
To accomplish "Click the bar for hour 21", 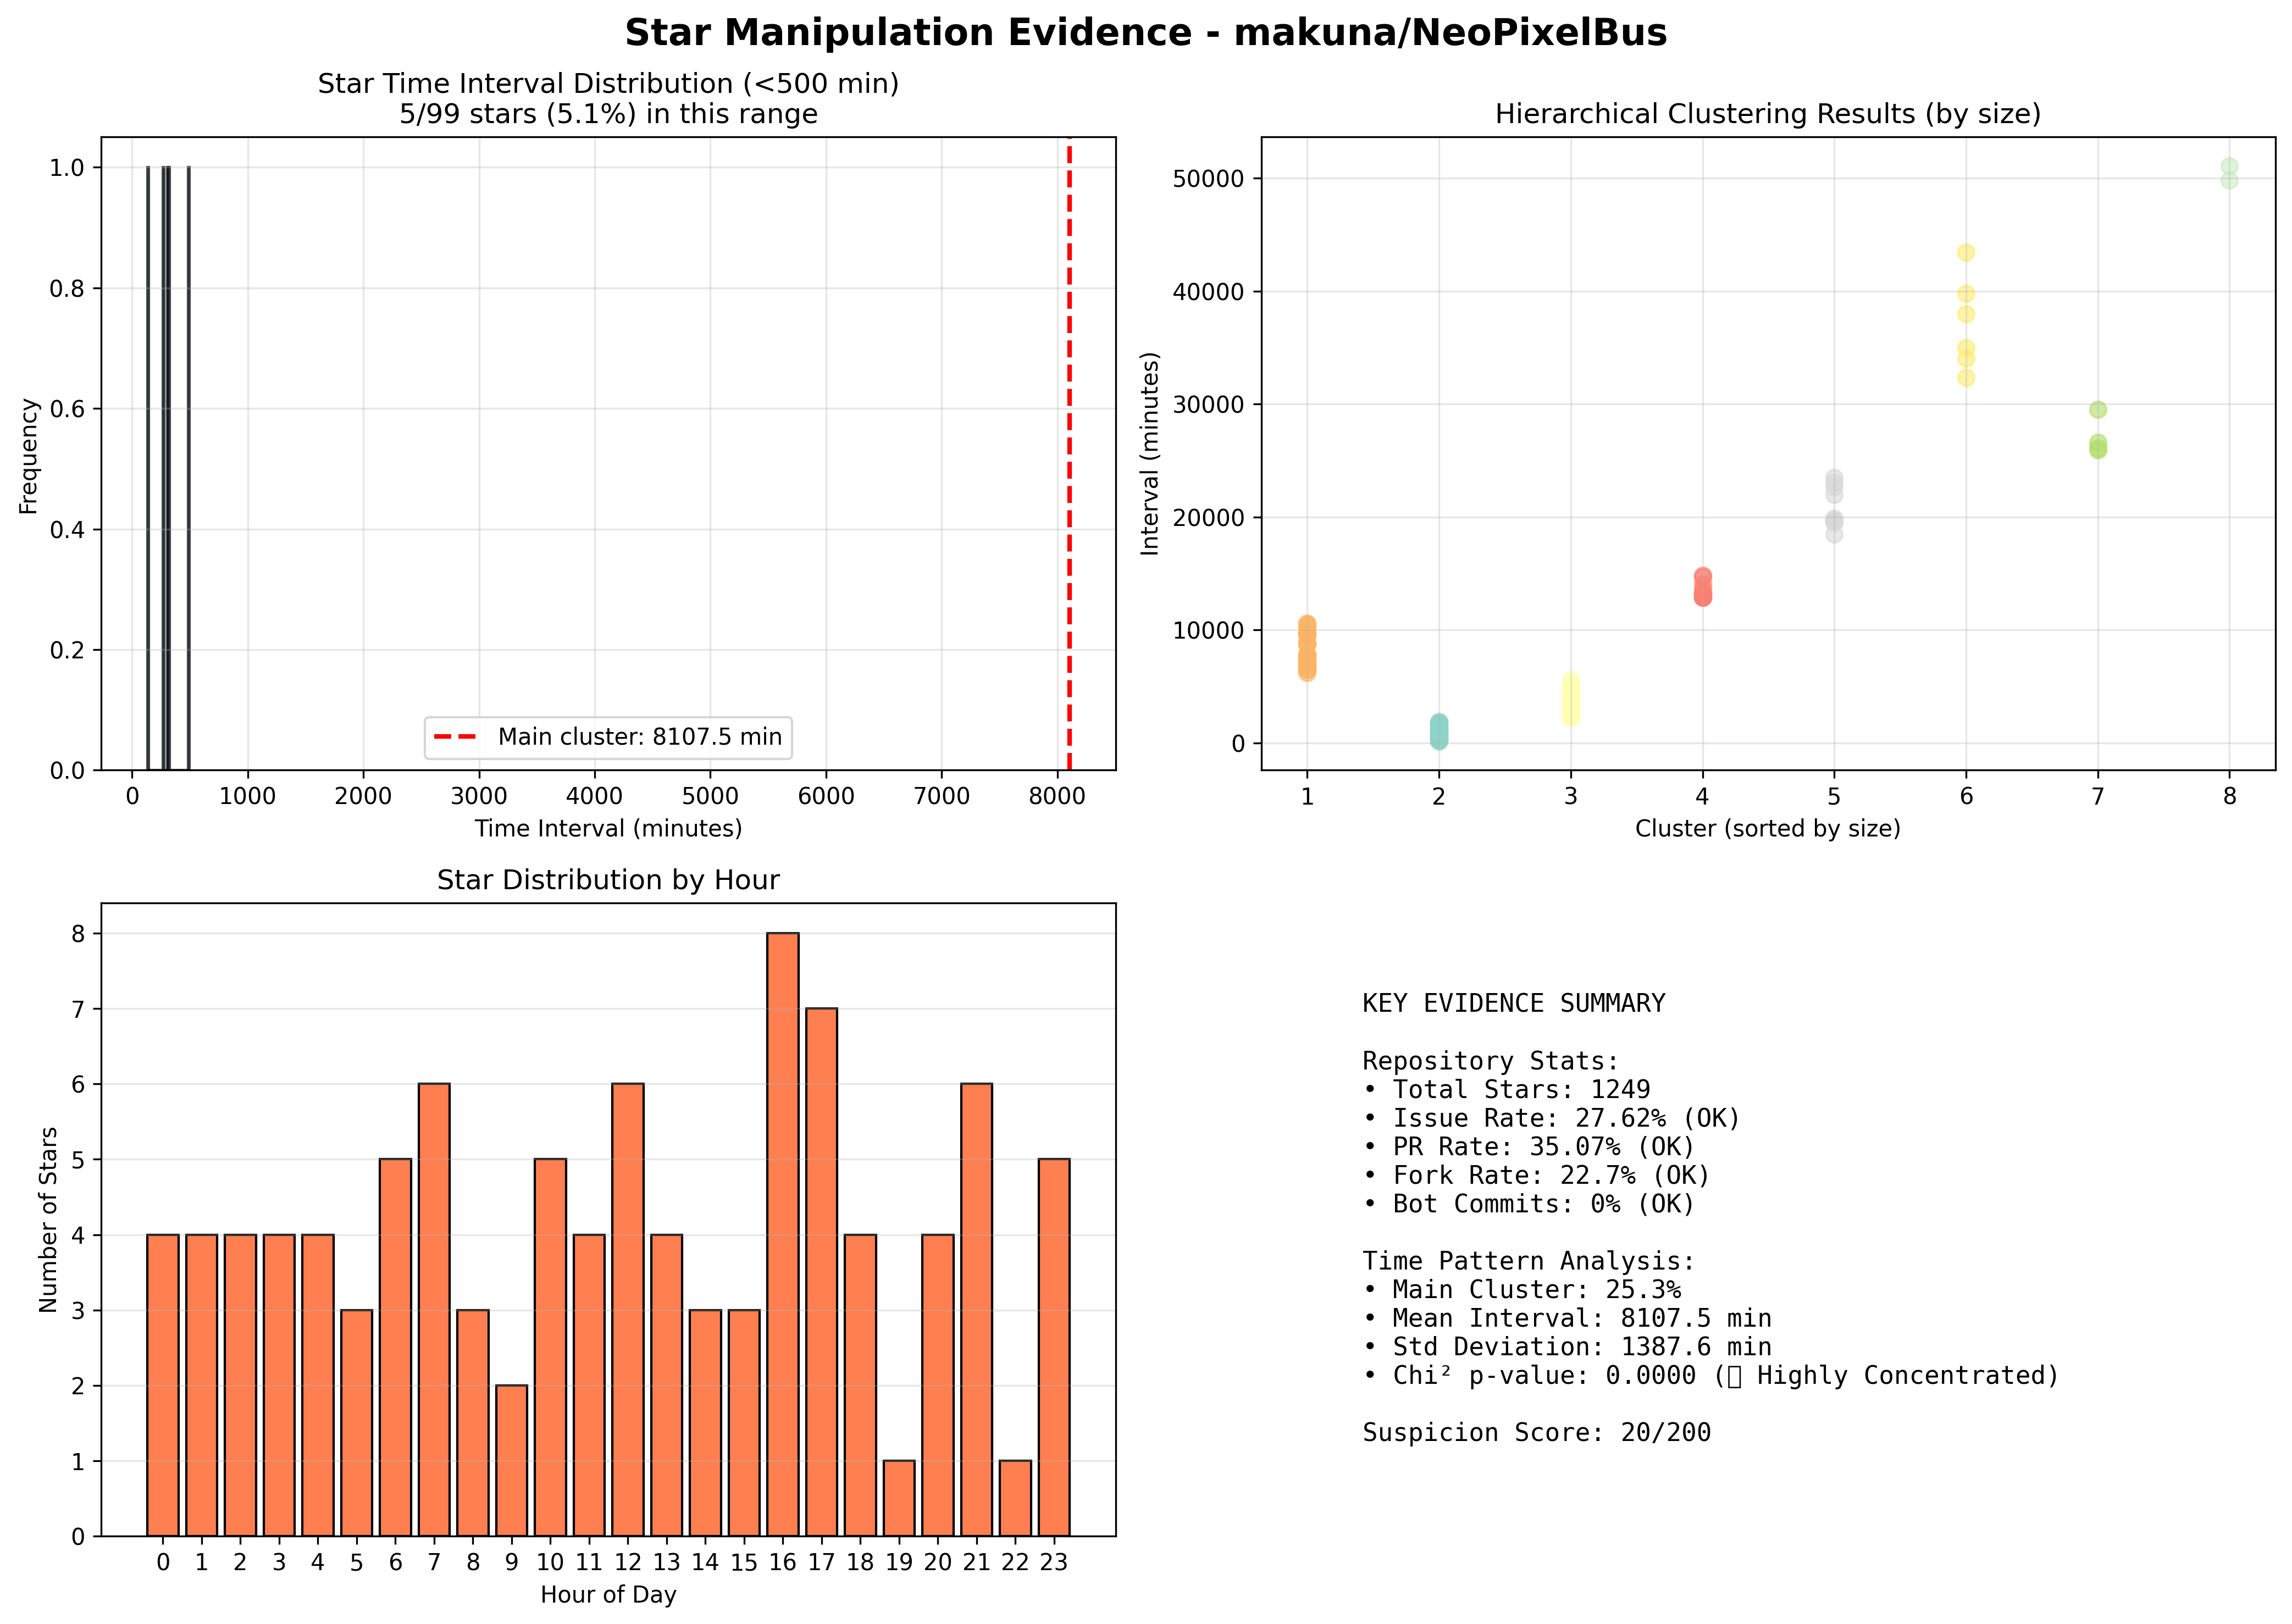I will point(976,1310).
